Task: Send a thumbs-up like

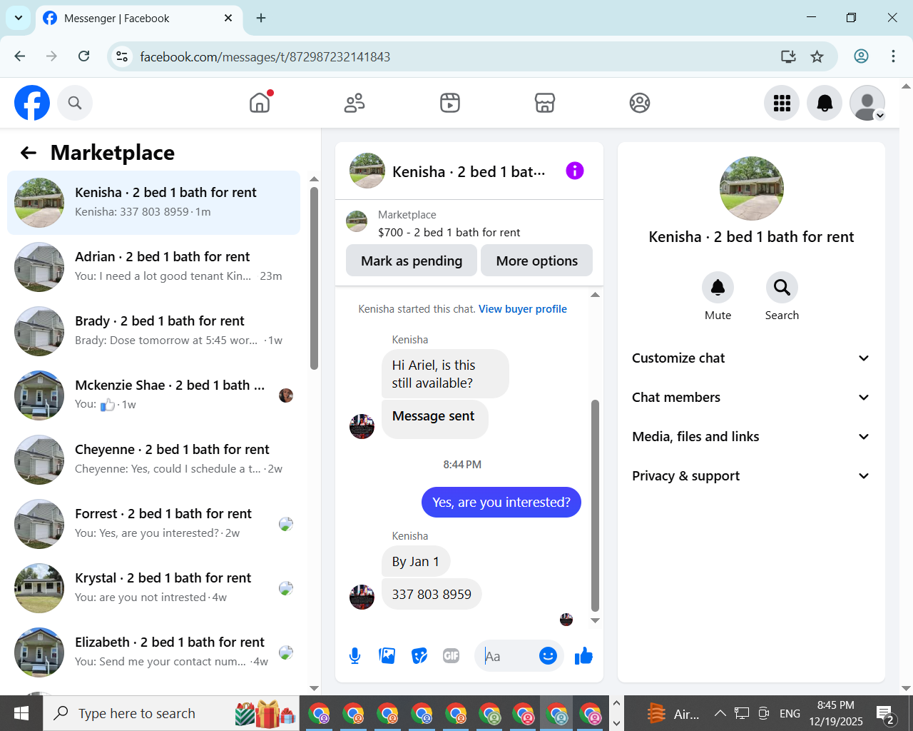Action: pyautogui.click(x=583, y=655)
